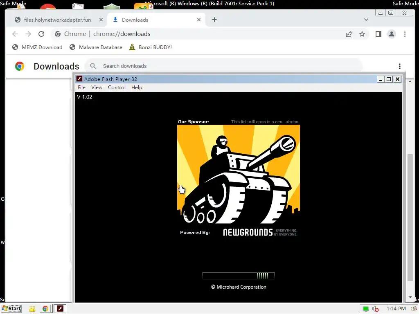Open the MEMZ Download bookmark

click(x=37, y=47)
